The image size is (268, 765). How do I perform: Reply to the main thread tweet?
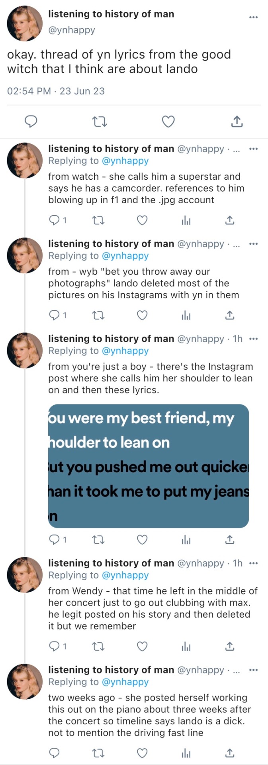pos(31,122)
